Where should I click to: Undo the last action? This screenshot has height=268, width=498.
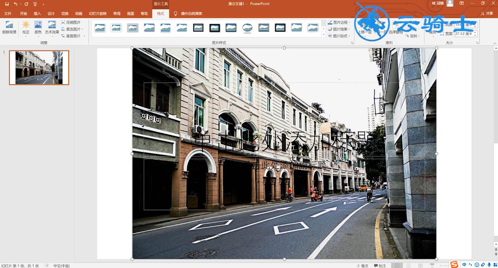[16, 4]
